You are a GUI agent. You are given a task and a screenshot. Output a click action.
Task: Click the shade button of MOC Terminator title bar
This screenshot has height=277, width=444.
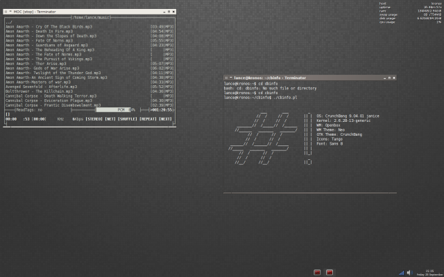11,12
